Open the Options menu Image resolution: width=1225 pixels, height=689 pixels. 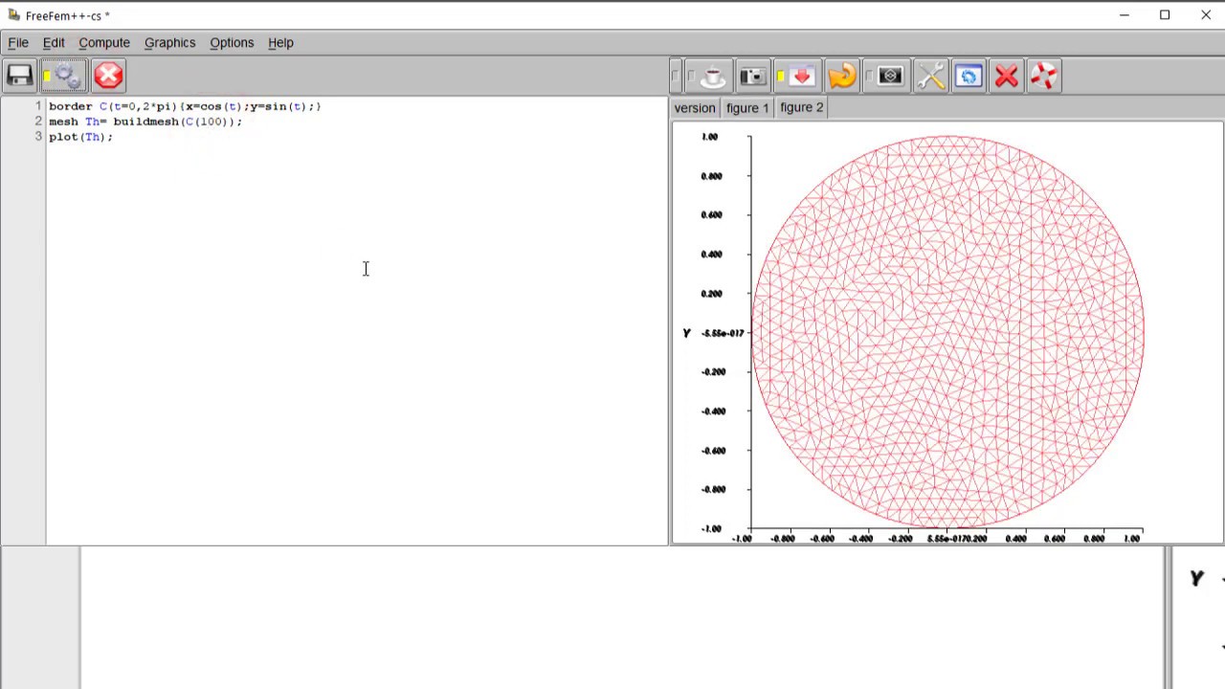(232, 43)
